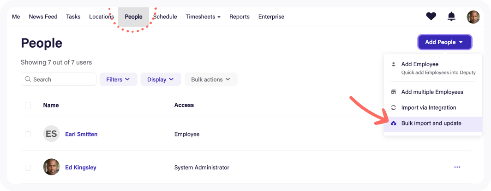Image resolution: width=491 pixels, height=191 pixels.
Task: Open the Reports tab
Action: (240, 17)
